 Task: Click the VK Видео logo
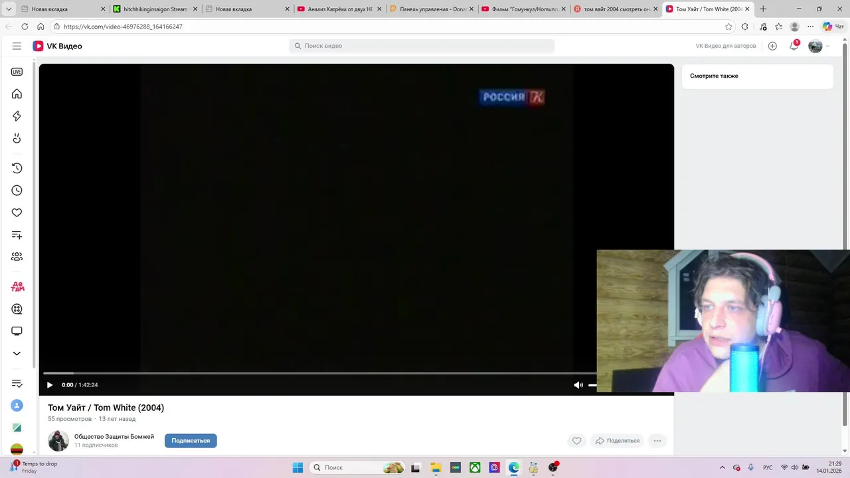click(x=58, y=46)
